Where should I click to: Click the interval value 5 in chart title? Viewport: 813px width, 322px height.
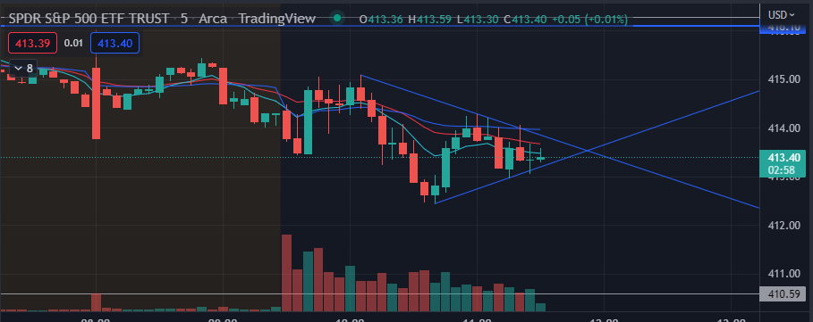tap(184, 19)
